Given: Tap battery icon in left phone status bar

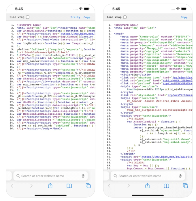Looking at the screenshot, I should (86, 9).
